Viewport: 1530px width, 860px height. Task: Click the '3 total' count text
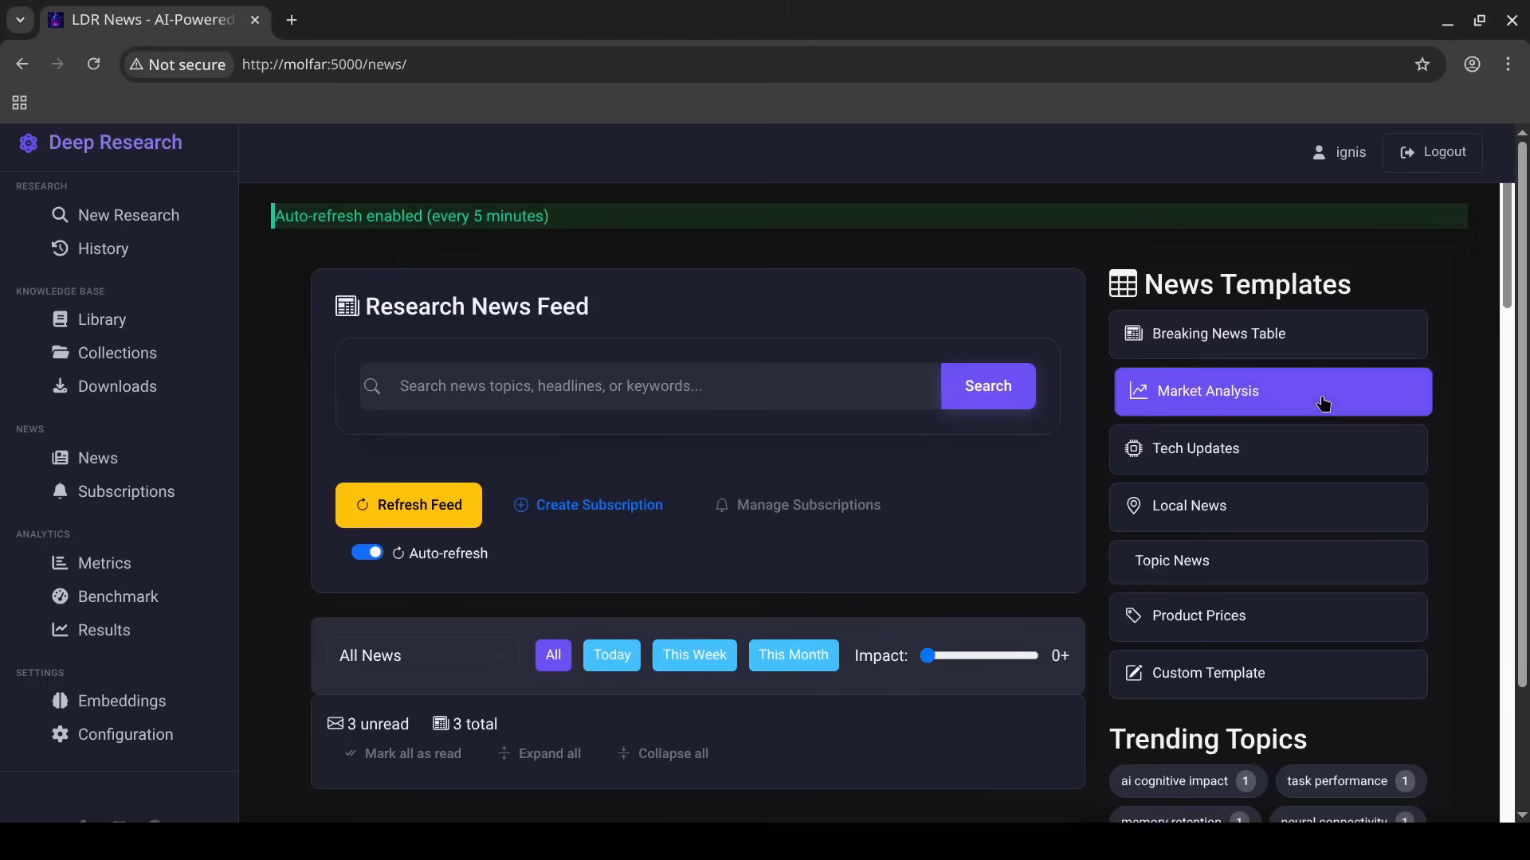pyautogui.click(x=465, y=724)
